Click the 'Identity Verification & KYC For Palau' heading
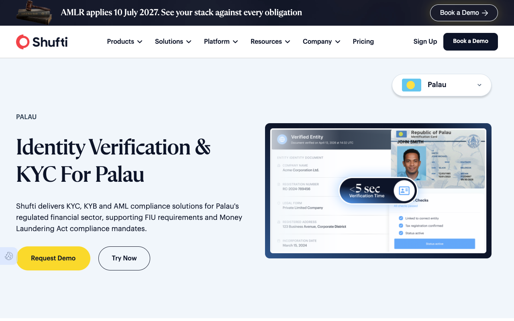The height and width of the screenshot is (321, 514). (113, 160)
